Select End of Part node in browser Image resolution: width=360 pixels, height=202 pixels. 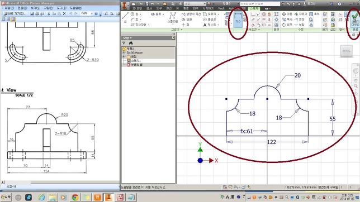135,65
